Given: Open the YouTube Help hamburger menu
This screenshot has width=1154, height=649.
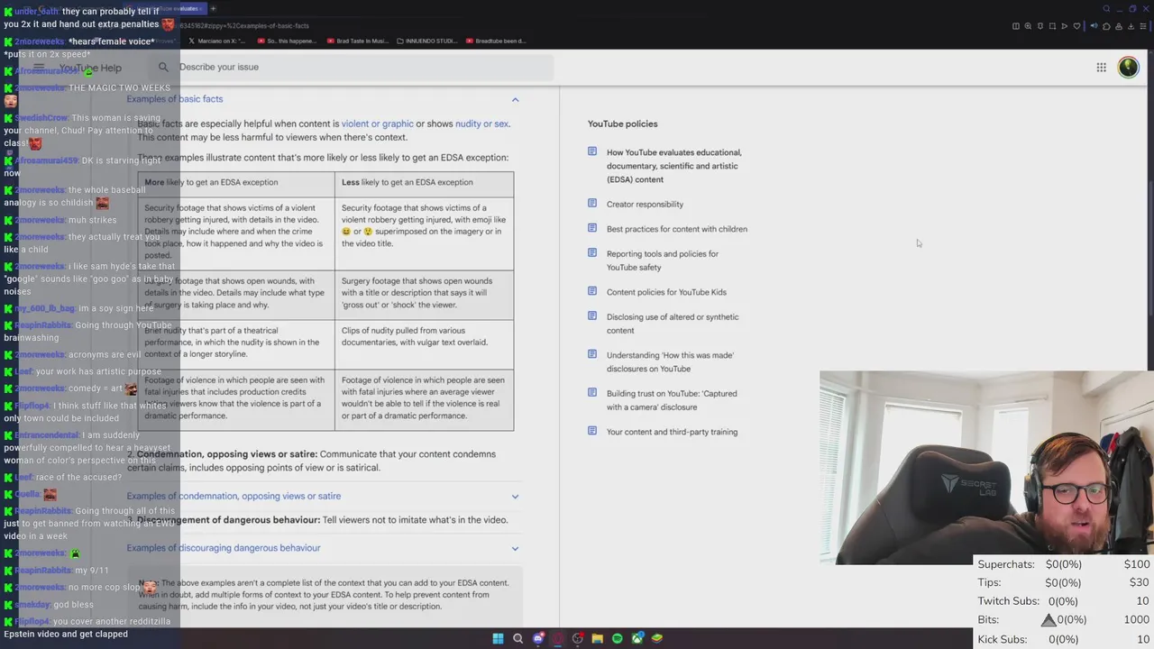Looking at the screenshot, I should [39, 68].
